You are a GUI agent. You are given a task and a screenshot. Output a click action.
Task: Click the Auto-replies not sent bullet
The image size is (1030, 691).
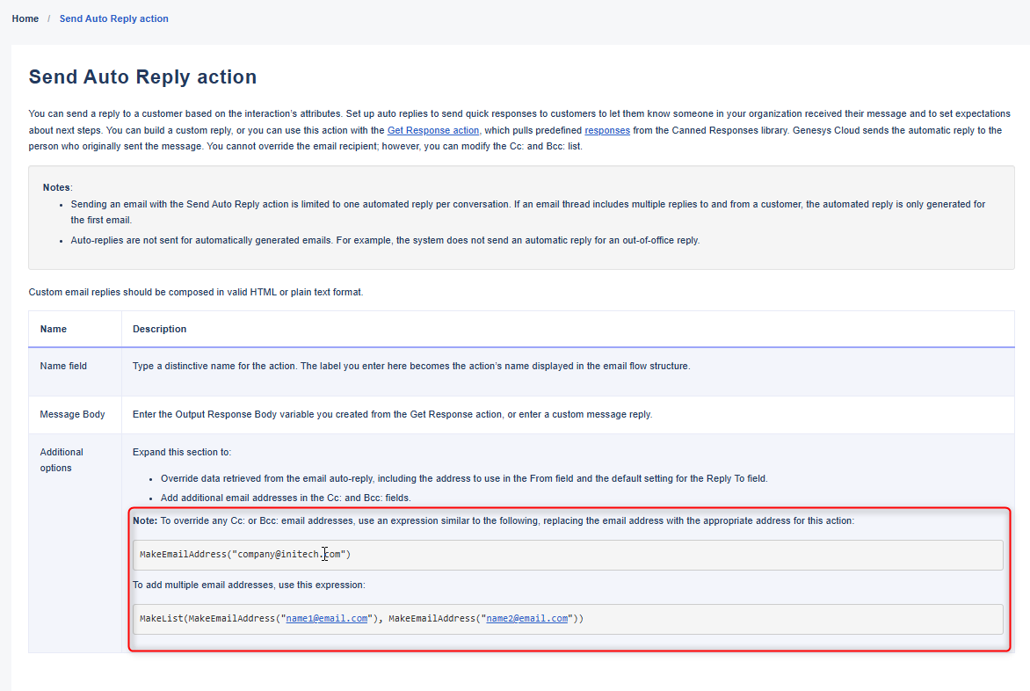385,240
